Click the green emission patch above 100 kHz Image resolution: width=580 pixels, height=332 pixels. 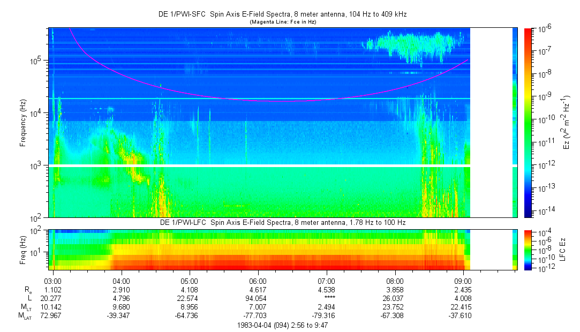click(412, 46)
